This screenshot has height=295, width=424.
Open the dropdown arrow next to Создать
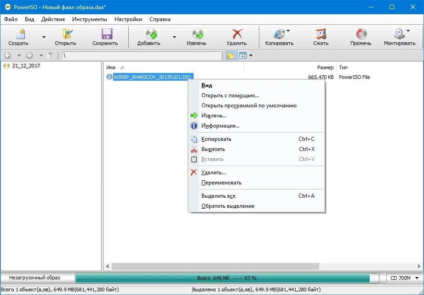pyautogui.click(x=44, y=37)
